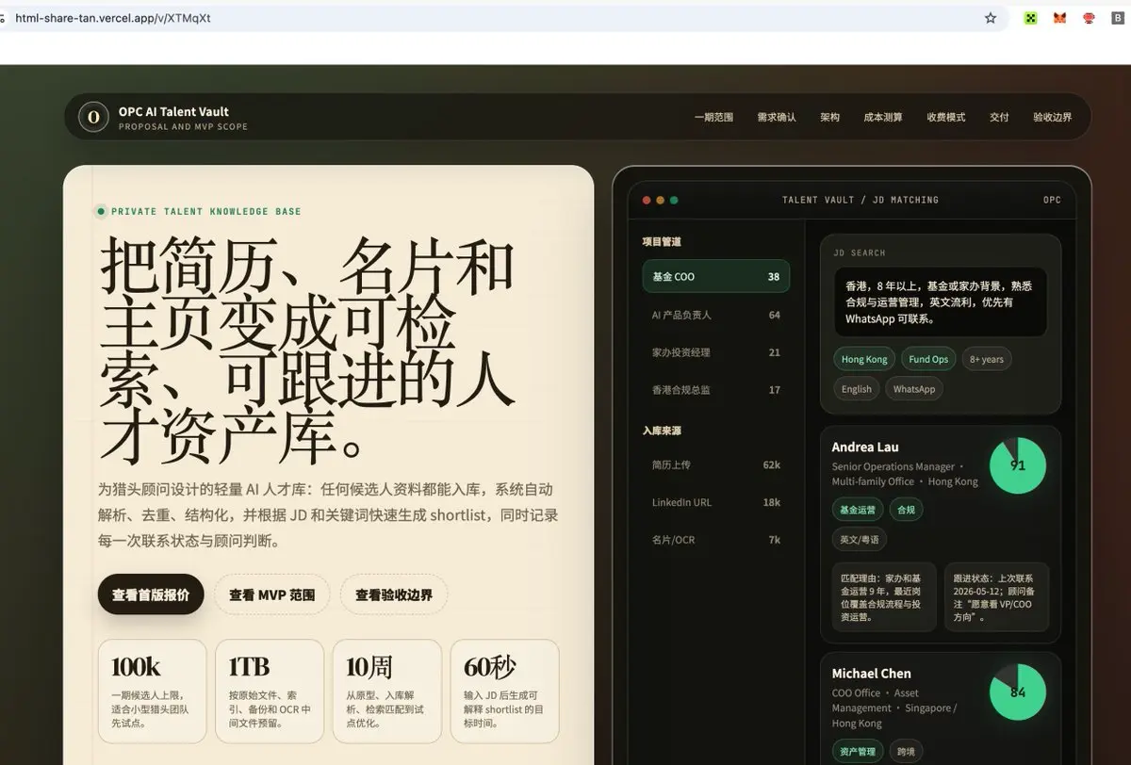The width and height of the screenshot is (1131, 765).
Task: Click the 100k stat card
Action: pos(152,692)
